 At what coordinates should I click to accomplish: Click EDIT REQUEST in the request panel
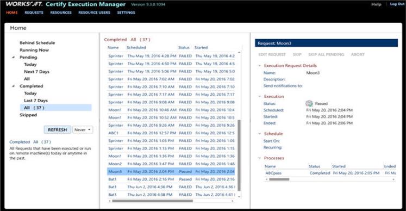(272, 54)
